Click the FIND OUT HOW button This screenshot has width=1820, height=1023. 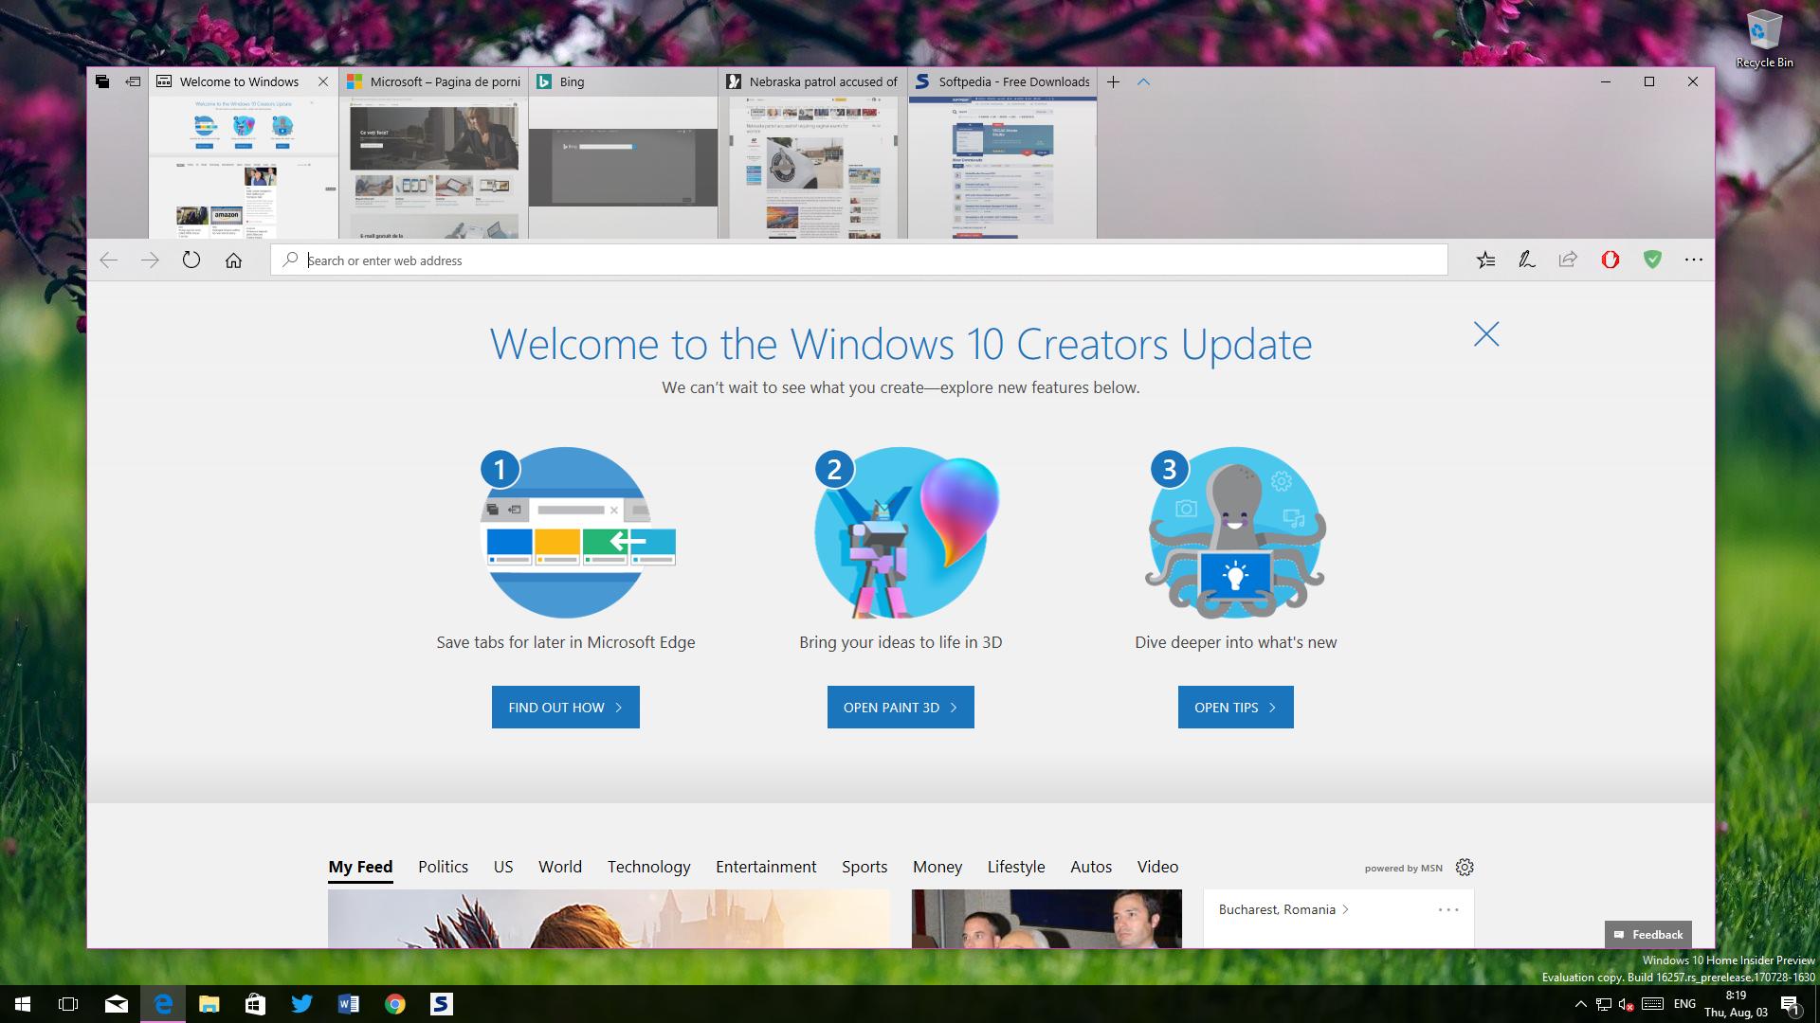click(566, 708)
